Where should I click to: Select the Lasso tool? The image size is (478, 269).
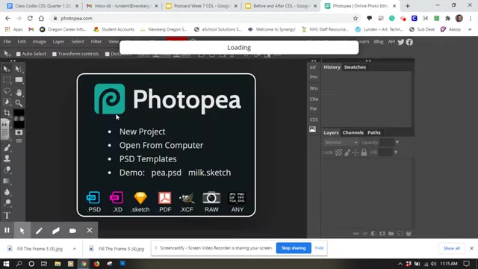click(x=7, y=91)
